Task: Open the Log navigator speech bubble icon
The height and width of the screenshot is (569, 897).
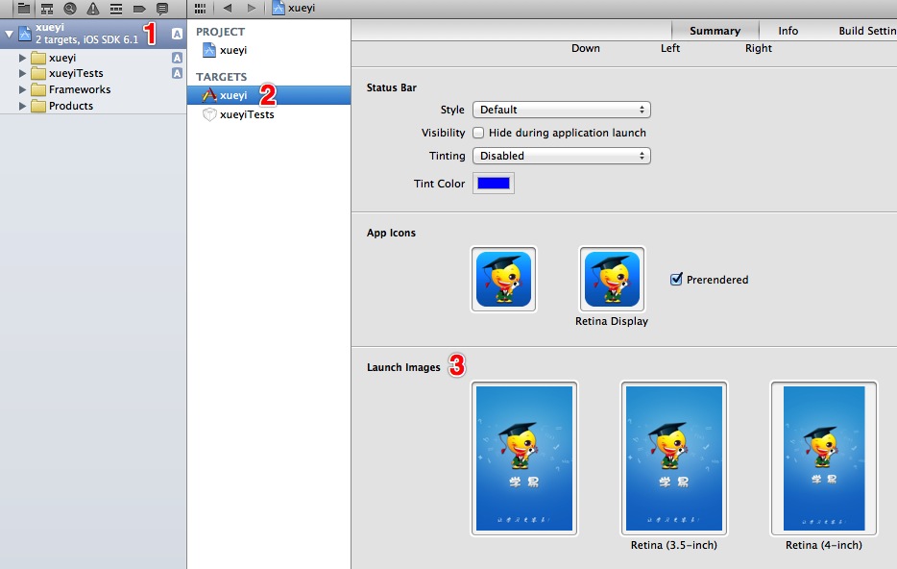Action: [x=162, y=8]
